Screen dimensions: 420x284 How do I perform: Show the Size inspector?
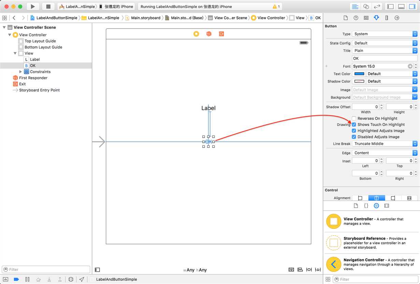point(387,18)
